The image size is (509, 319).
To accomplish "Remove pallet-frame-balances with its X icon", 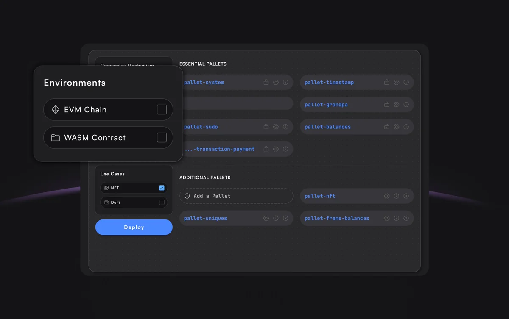I will coord(406,218).
